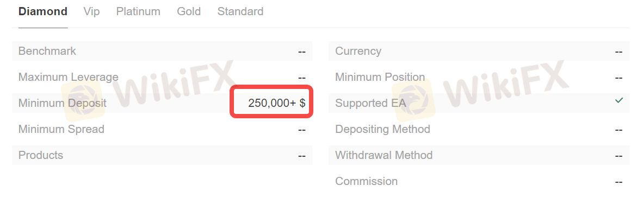Select the Diamond account tab
The height and width of the screenshot is (217, 643).
click(43, 11)
